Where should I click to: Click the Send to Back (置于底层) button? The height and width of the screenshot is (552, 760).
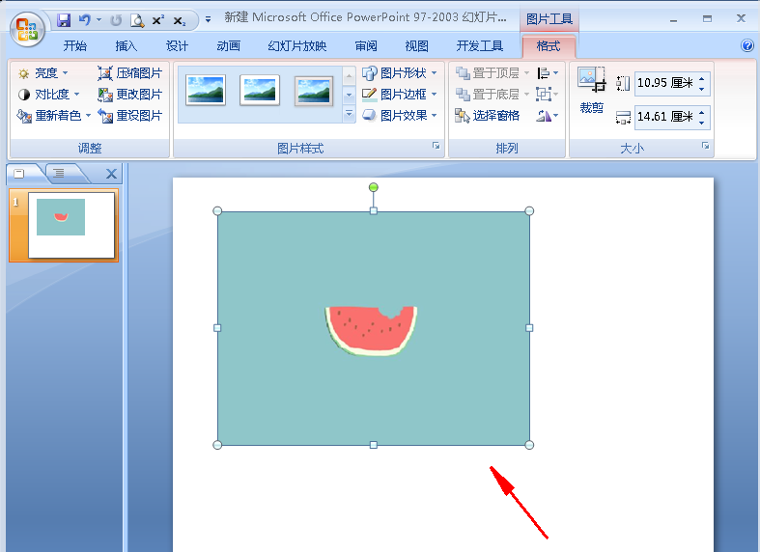pyautogui.click(x=487, y=95)
